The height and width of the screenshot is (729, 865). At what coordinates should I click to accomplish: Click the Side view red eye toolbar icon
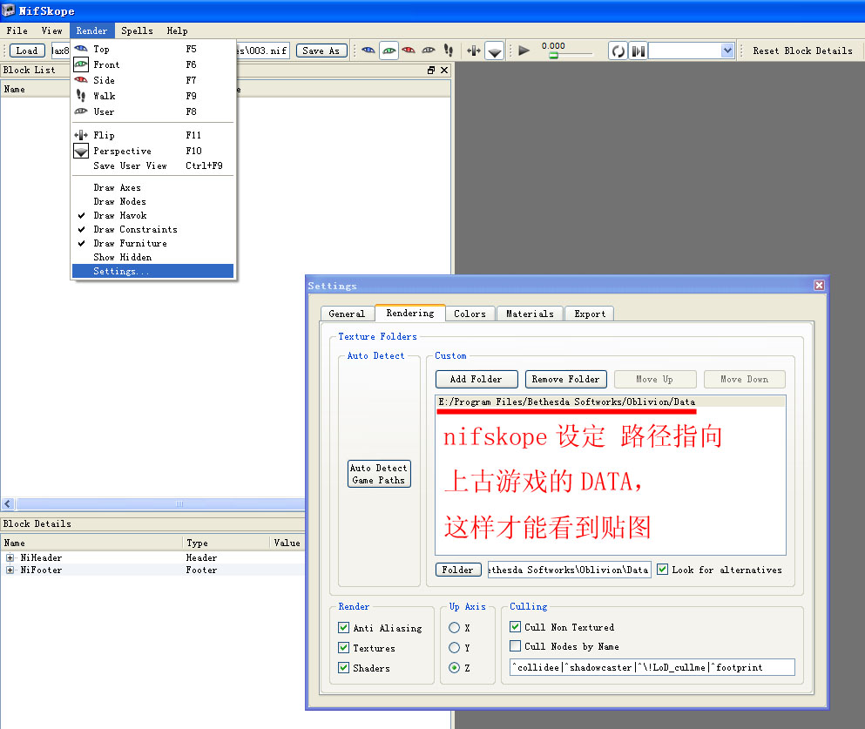point(409,51)
